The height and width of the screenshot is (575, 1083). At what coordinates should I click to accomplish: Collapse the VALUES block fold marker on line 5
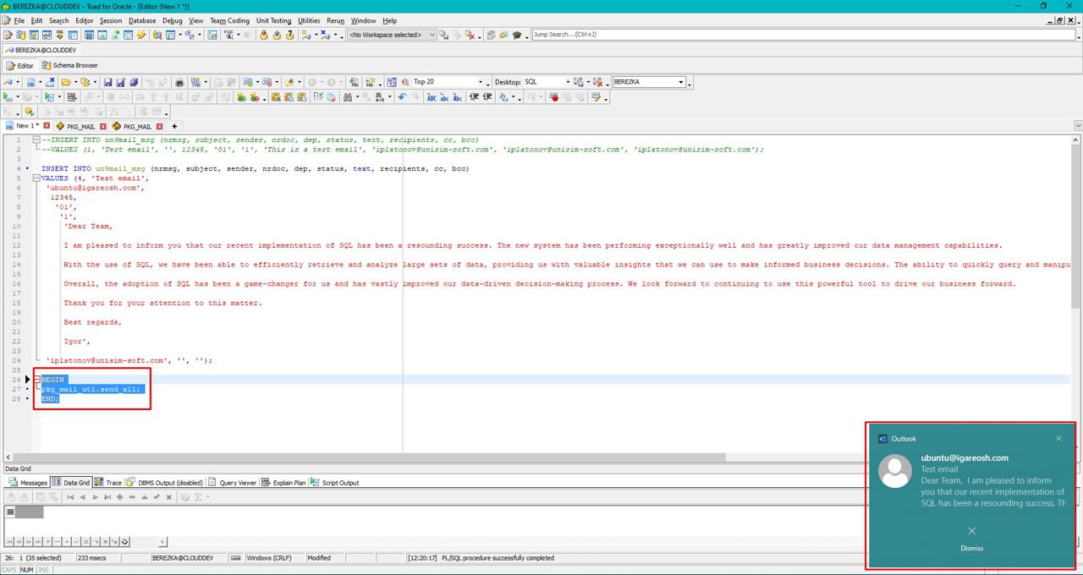tap(35, 178)
